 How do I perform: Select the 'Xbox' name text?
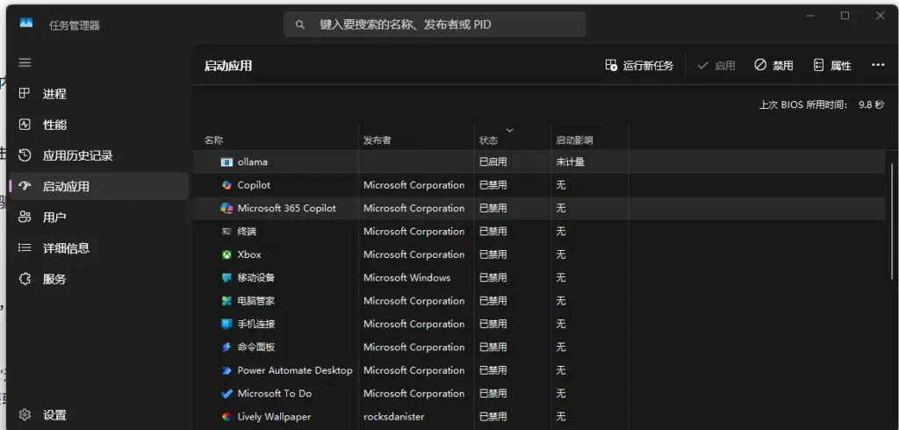point(249,254)
